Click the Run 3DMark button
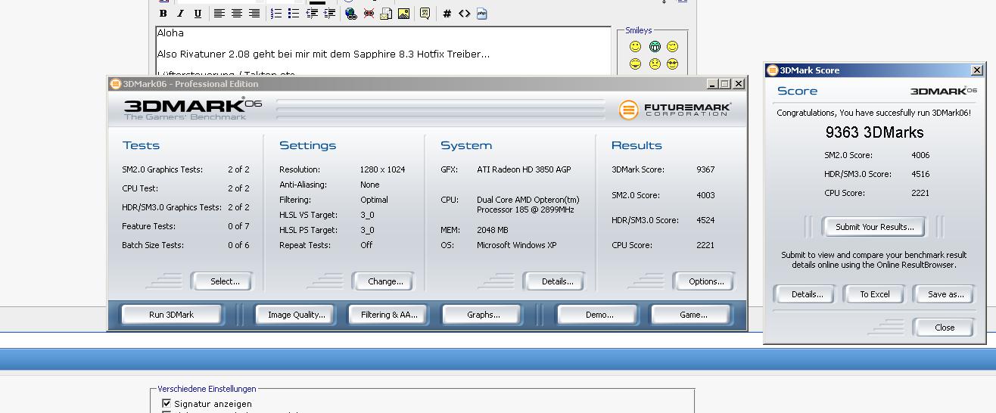Viewport: 996px width, 413px height. pos(171,315)
